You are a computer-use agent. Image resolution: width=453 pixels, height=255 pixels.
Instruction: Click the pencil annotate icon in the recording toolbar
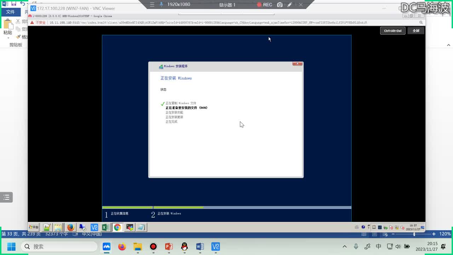(289, 5)
